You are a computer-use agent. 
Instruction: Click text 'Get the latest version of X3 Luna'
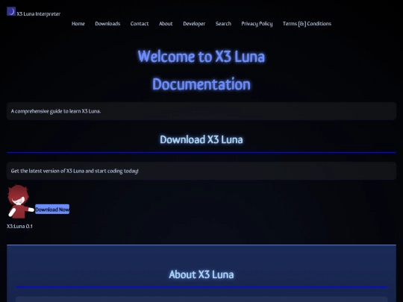click(48, 171)
